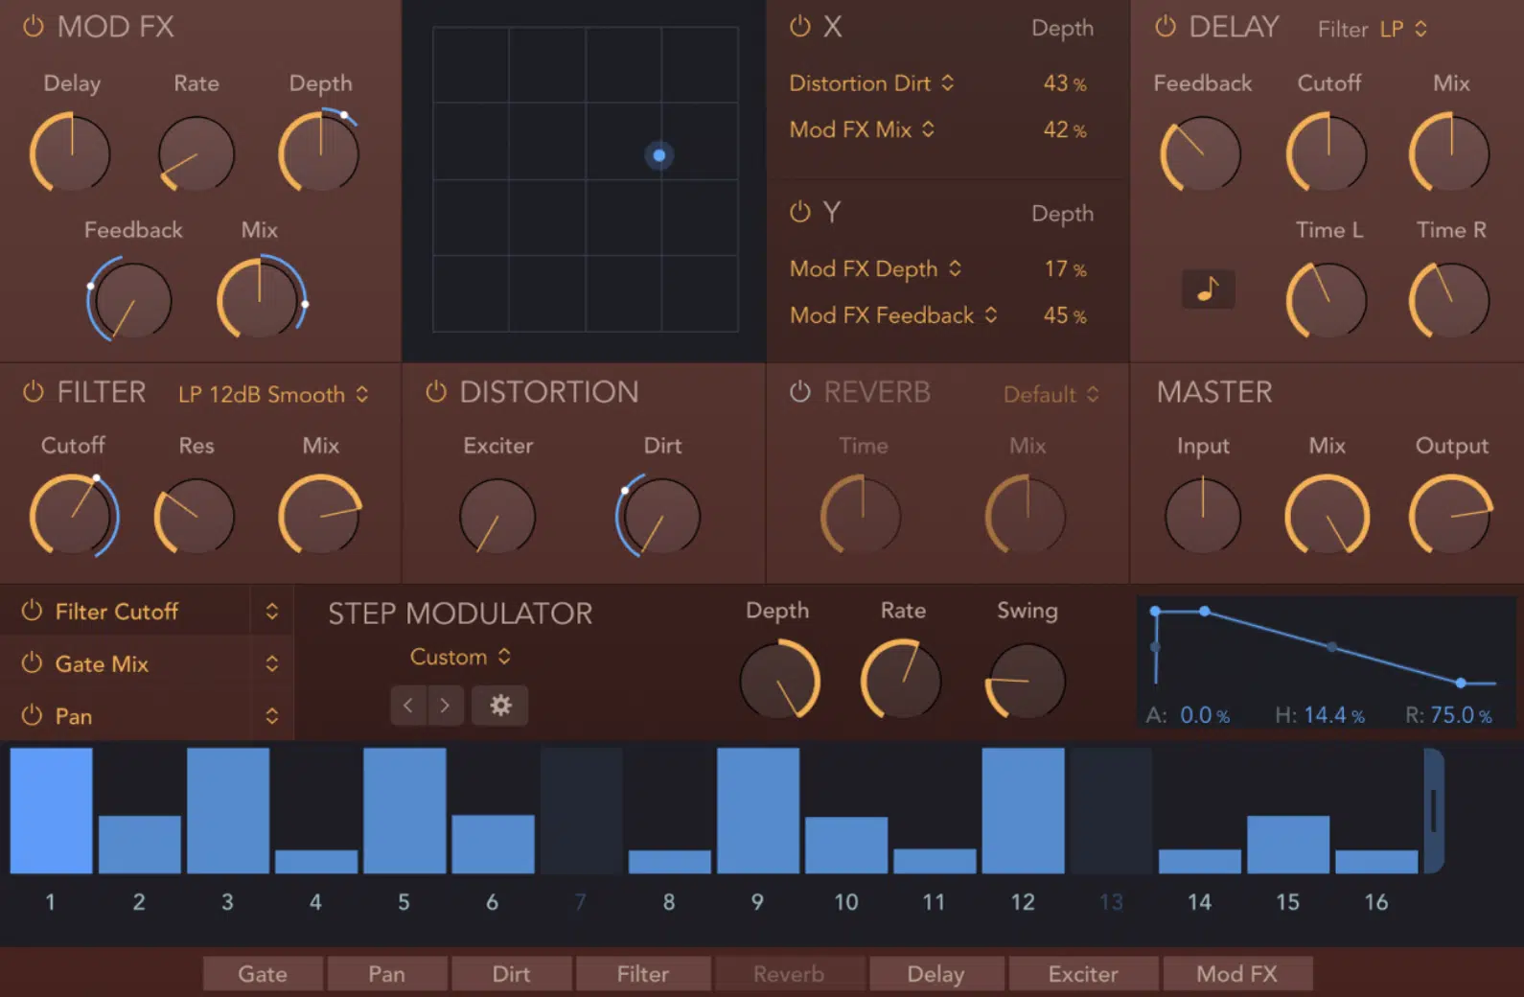This screenshot has width=1524, height=997.
Task: Click the Mod FX Delay knob
Action: click(x=71, y=153)
